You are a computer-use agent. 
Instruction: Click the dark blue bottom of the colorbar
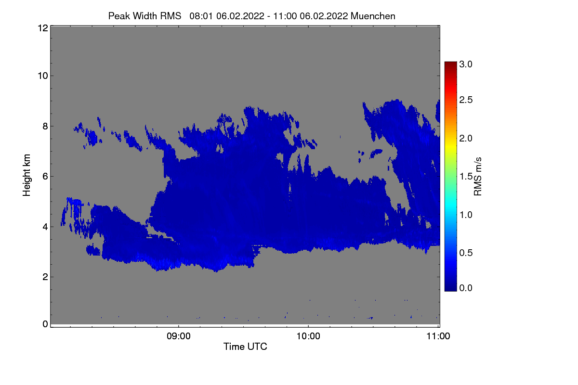(450, 286)
